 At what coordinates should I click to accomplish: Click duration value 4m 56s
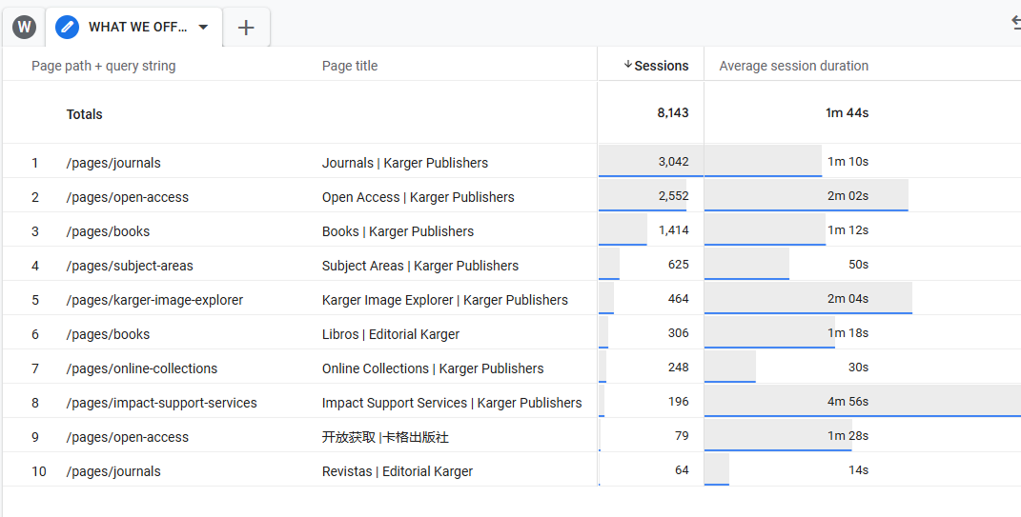pyautogui.click(x=847, y=401)
